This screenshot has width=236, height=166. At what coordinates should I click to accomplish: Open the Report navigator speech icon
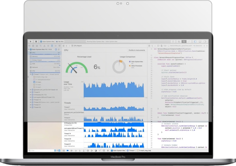(x=60, y=46)
